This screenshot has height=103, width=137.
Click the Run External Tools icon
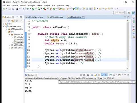click(x=44, y=9)
